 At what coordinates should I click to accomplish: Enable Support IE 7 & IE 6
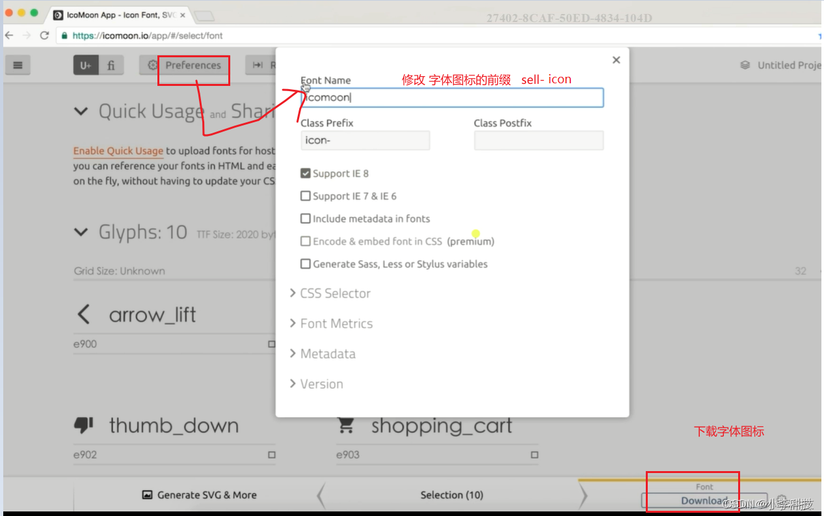tap(305, 196)
